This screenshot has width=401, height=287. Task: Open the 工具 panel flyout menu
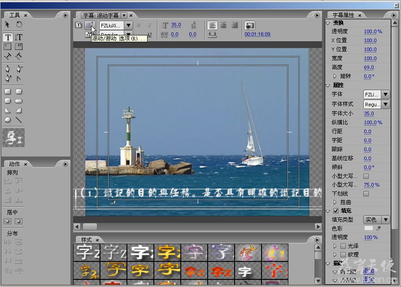click(x=65, y=15)
